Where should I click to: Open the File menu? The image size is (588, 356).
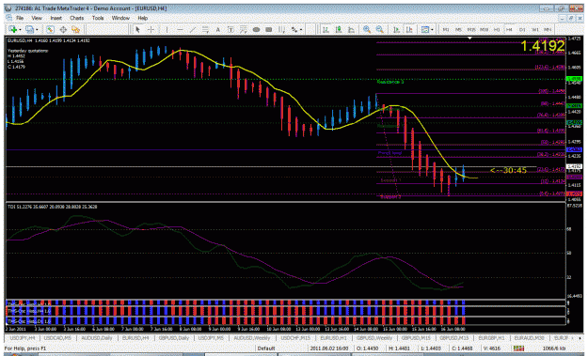20,18
